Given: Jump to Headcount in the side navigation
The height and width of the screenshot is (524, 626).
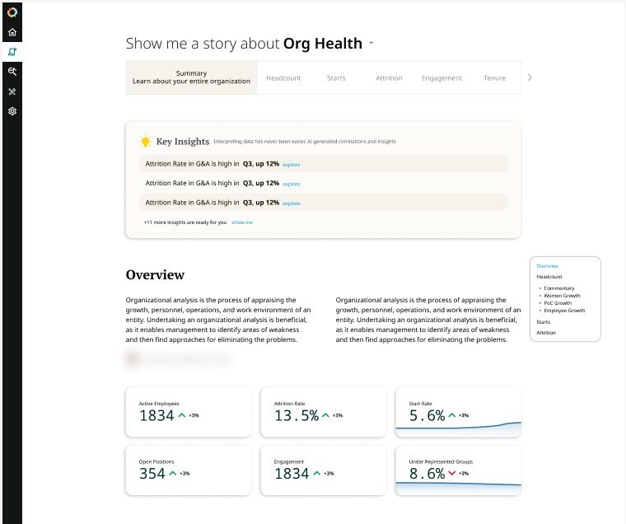Looking at the screenshot, I should point(549,277).
